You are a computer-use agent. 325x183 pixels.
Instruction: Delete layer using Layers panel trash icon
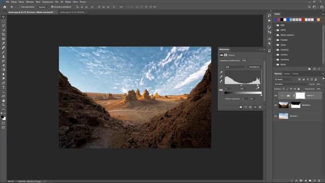[x=319, y=181]
